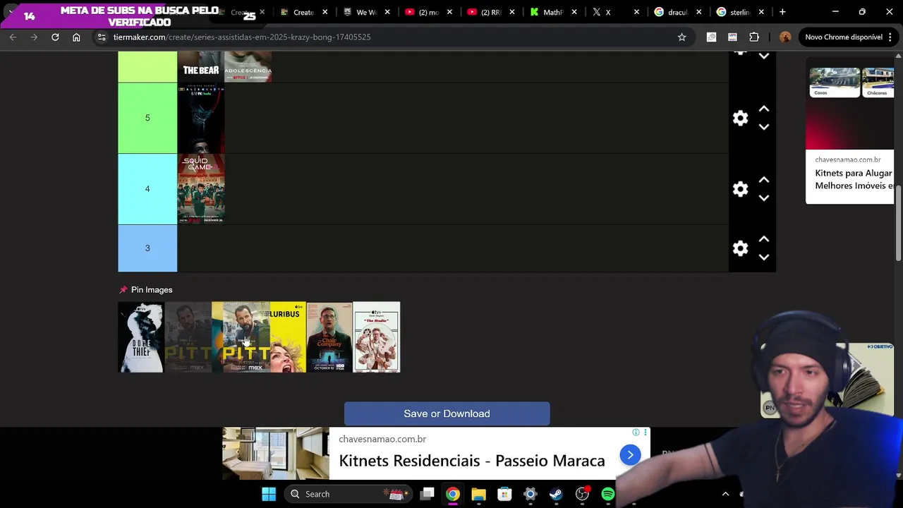Pick The Studio poster

coord(376,337)
